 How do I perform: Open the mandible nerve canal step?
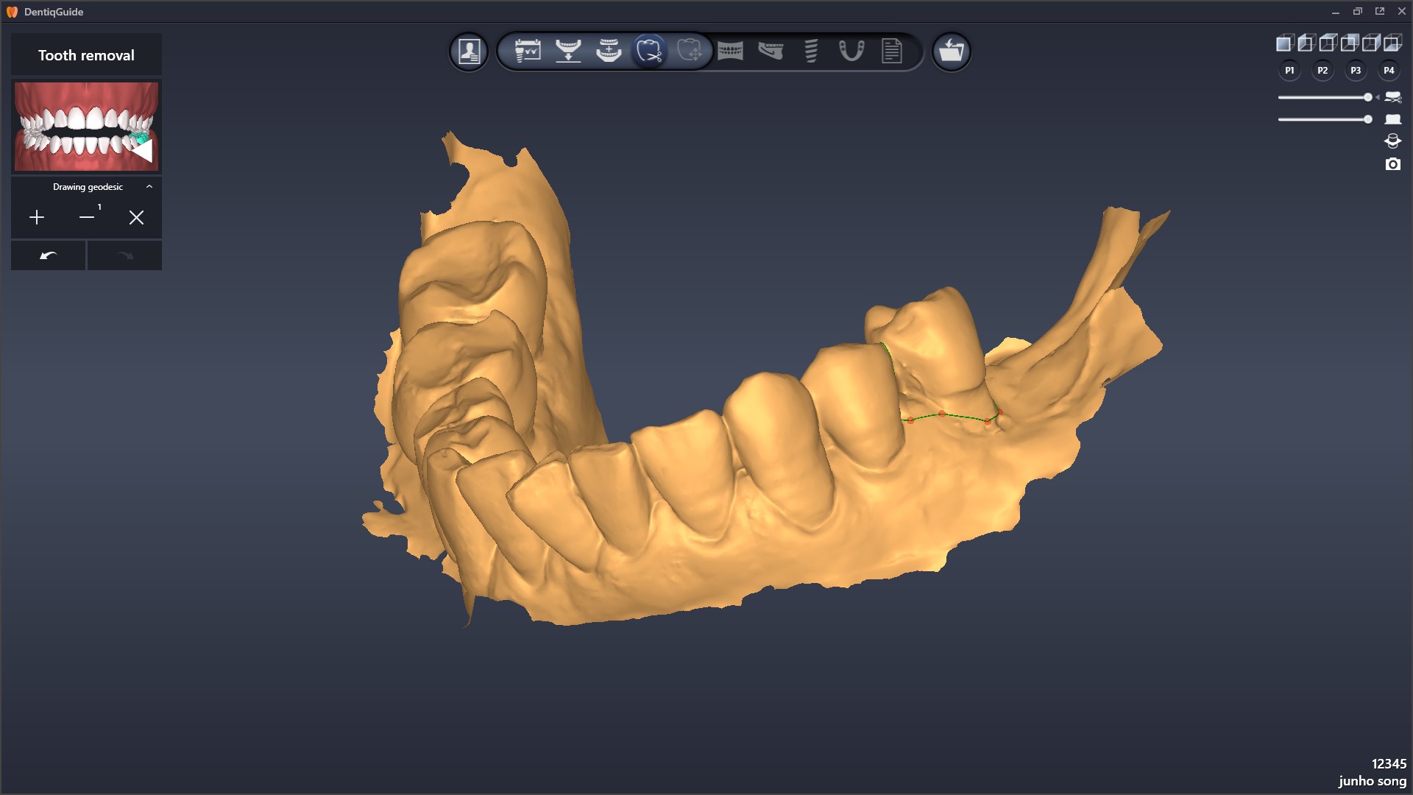tap(771, 51)
